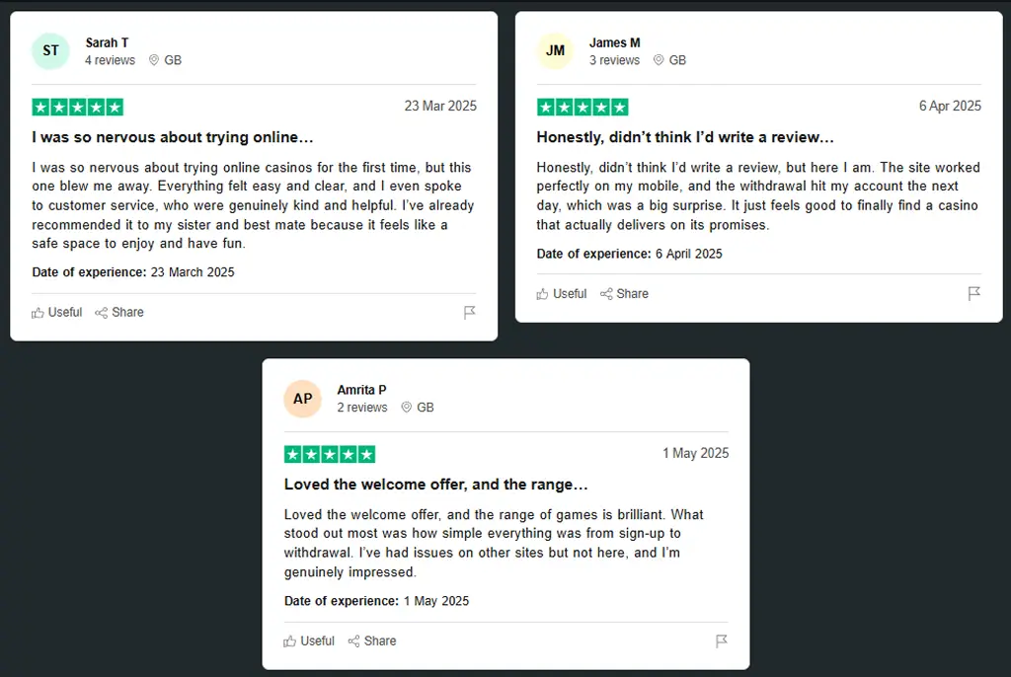Share Sarah T's review
The width and height of the screenshot is (1011, 677).
119,313
